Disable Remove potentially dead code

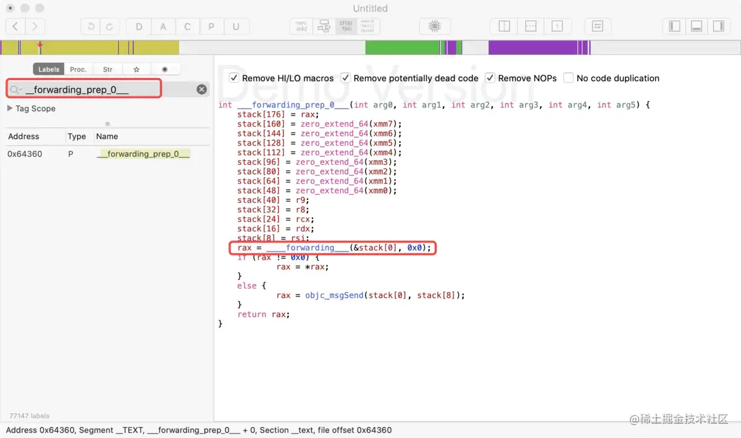coord(346,78)
